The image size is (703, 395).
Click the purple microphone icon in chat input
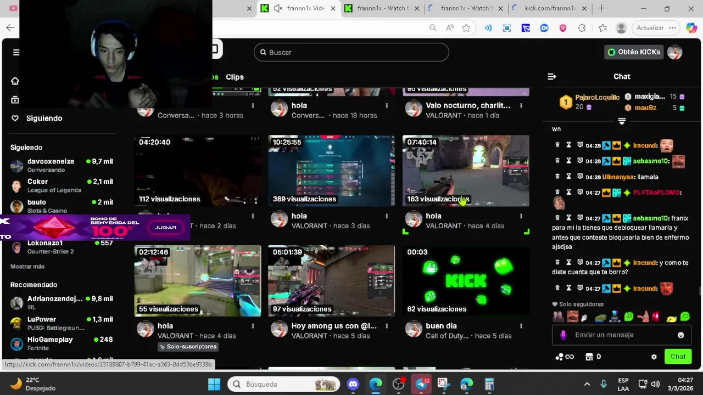pyautogui.click(x=563, y=335)
